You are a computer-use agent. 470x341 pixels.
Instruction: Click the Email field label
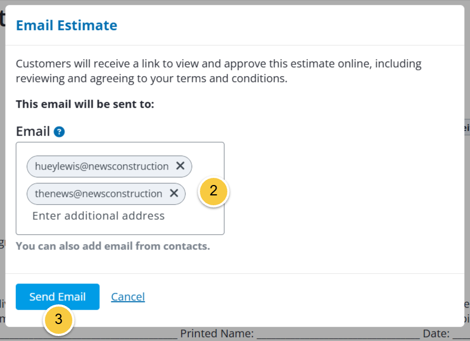coord(33,131)
